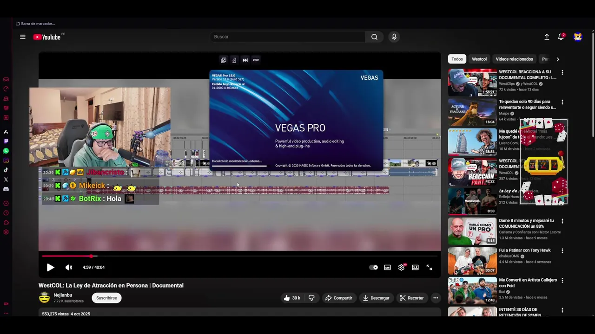Open the Barra de marcadores bookmarks folder
Screen dimensions: 595x334
pyautogui.click(x=35, y=24)
